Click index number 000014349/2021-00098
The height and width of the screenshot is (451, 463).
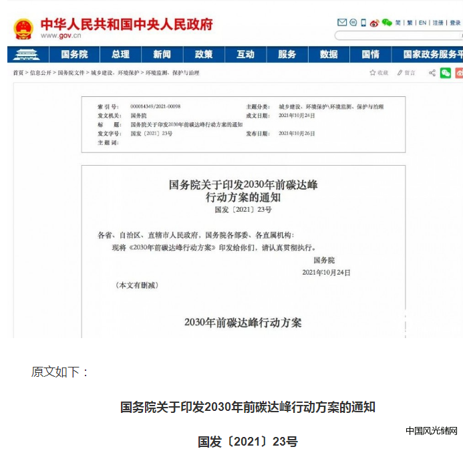(x=155, y=106)
